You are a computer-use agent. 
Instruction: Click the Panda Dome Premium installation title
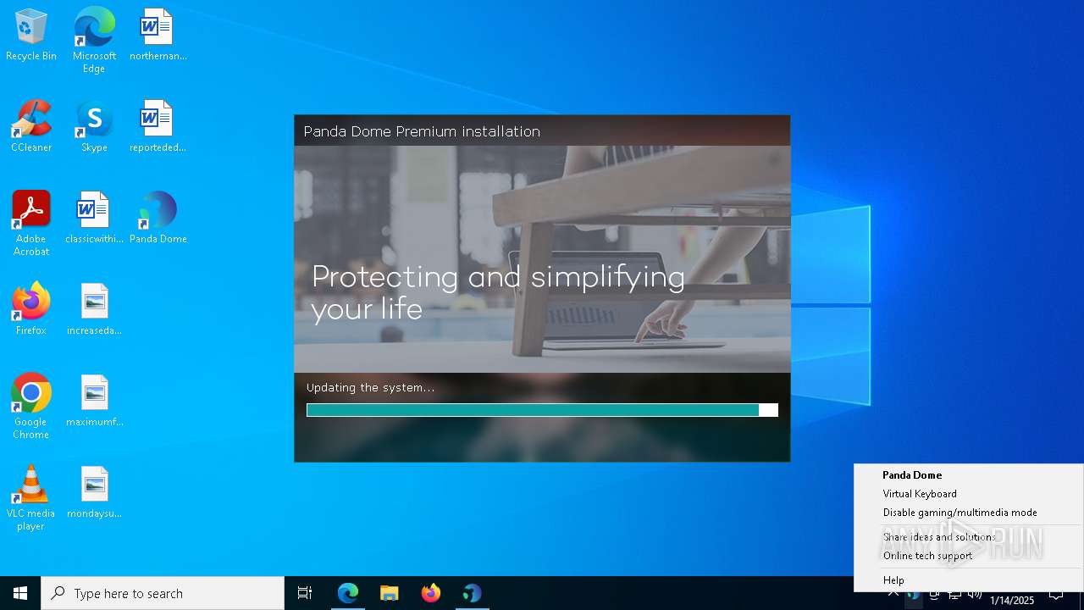(x=422, y=131)
